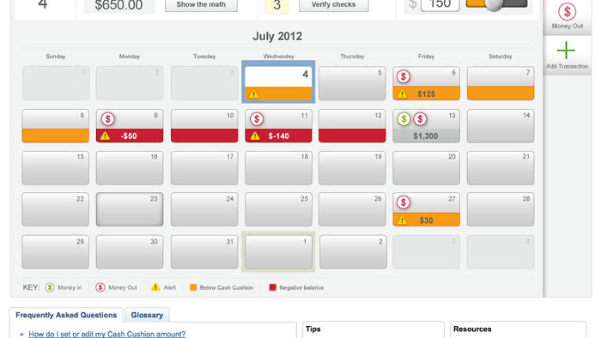The height and width of the screenshot is (338, 601).
Task: Click the Show the math button
Action: click(x=201, y=5)
